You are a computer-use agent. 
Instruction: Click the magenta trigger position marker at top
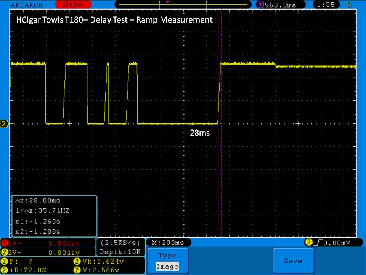click(167, 2)
